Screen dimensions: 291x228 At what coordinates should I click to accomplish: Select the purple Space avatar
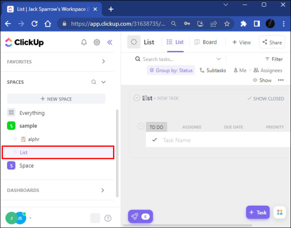11,165
